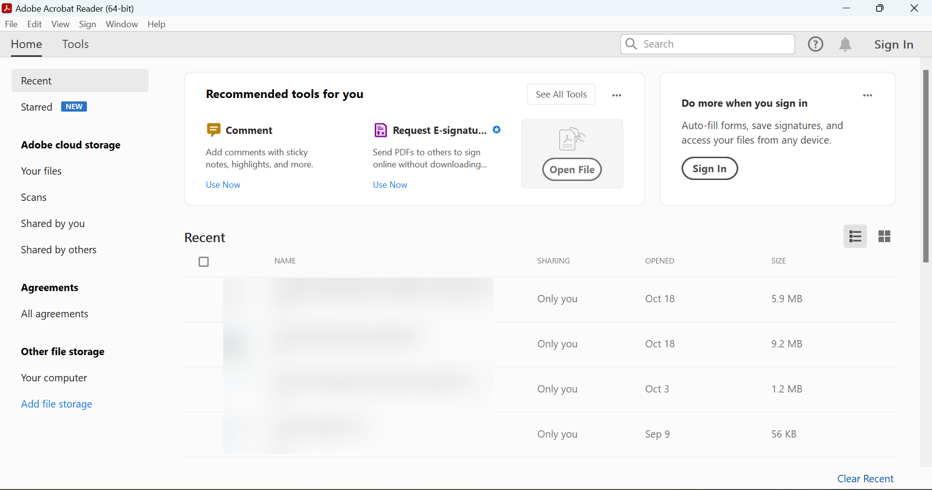Select the file opened Sep 9

pos(540,435)
